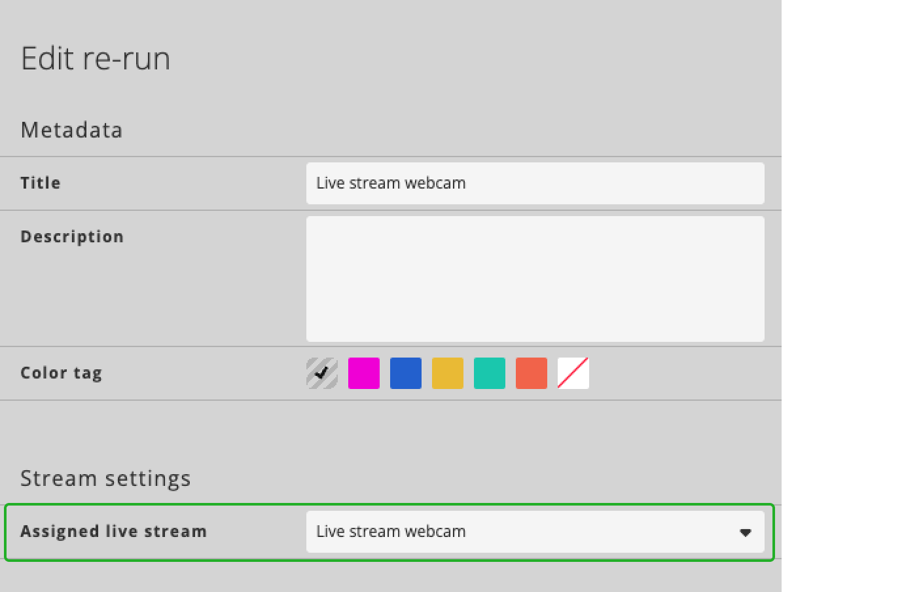
Task: Click the striped swatch with the checkmark
Action: point(321,373)
